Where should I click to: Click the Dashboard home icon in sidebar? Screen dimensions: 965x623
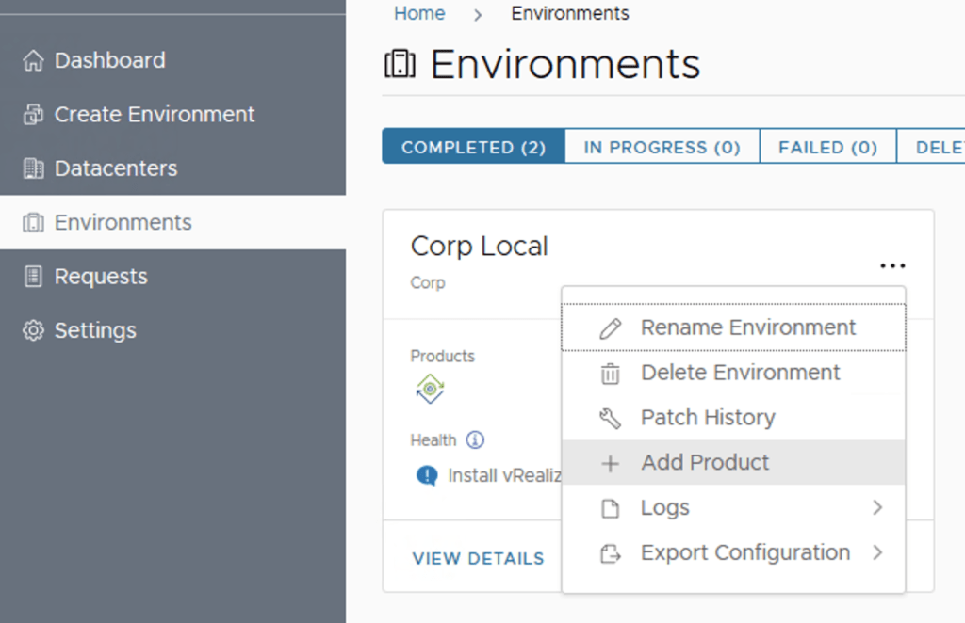tap(33, 61)
